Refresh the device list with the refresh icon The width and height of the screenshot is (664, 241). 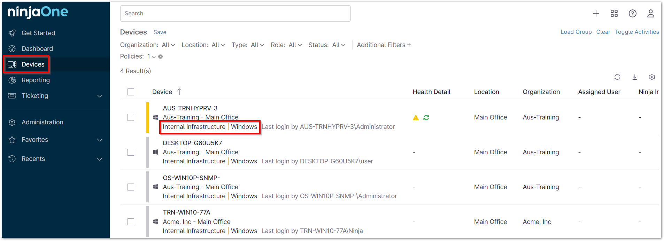pos(617,77)
